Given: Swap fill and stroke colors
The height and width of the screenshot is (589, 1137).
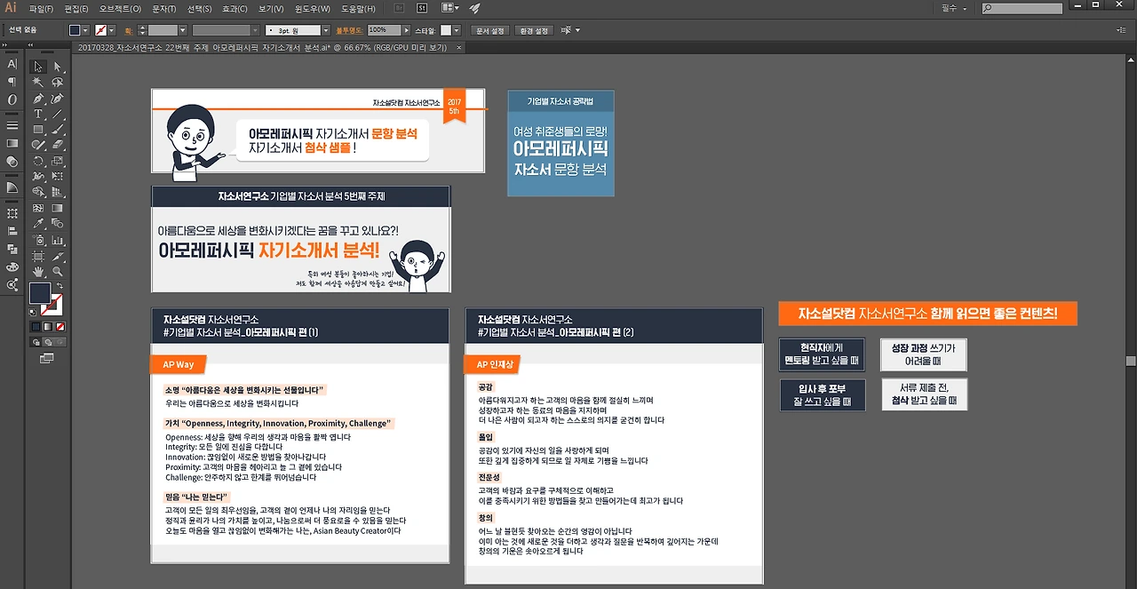Looking at the screenshot, I should coord(58,285).
